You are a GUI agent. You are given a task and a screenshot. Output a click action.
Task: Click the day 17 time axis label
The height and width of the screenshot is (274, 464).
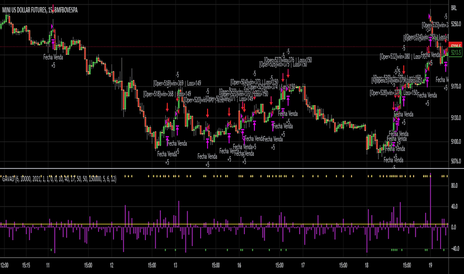pos(303,266)
